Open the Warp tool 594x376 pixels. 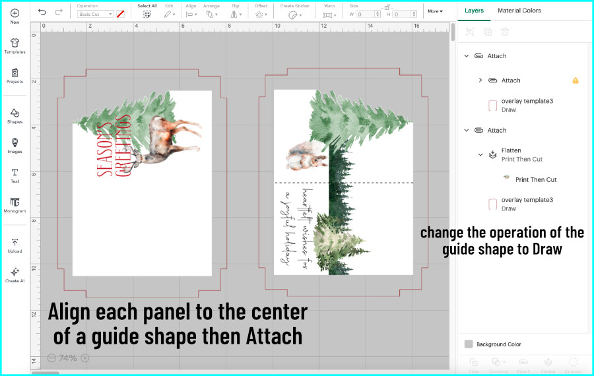point(329,15)
